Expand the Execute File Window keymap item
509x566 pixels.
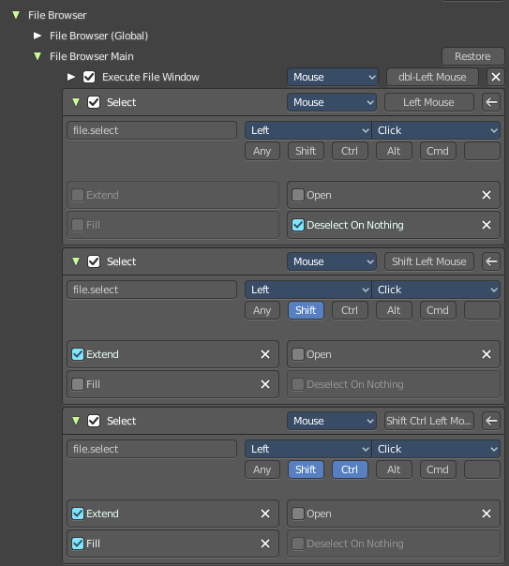point(70,77)
